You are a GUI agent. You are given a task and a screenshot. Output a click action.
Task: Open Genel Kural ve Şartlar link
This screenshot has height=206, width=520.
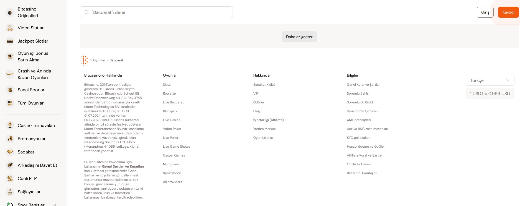click(x=363, y=85)
